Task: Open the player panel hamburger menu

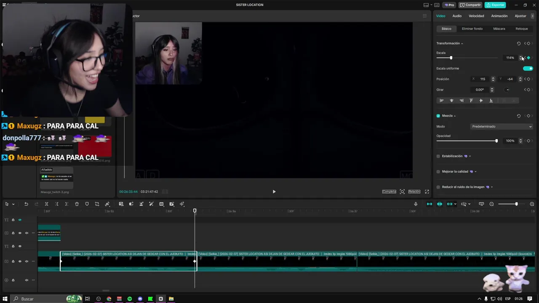Action: [x=424, y=16]
